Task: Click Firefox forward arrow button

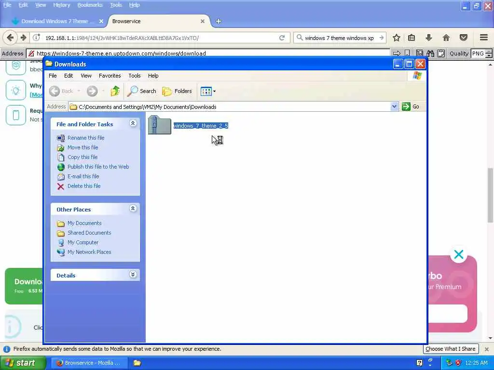Action: (x=23, y=38)
